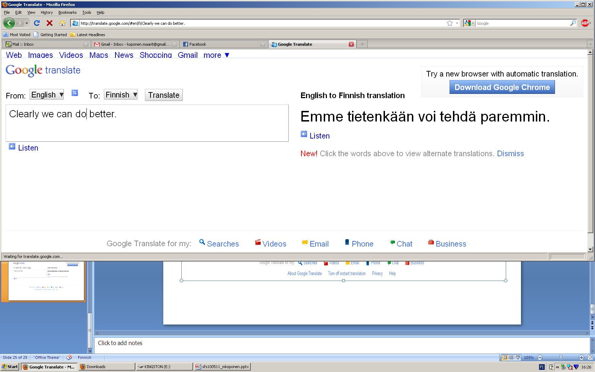Fit slide to window icon in PowerPoint
Screen dimensions: 595x372
pos(590,357)
